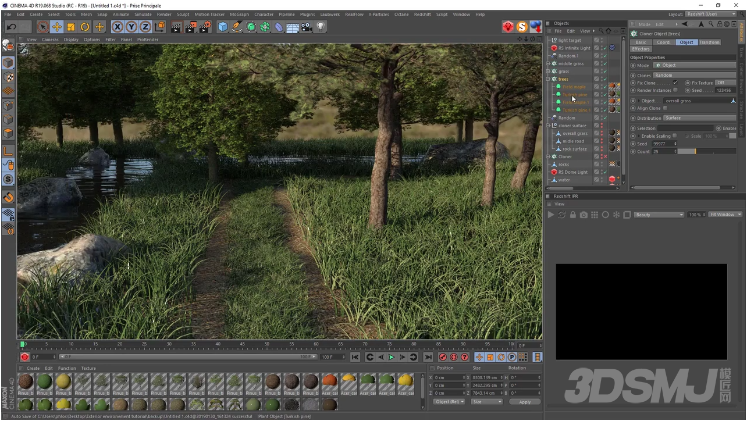Select the Turkish pine object
The image size is (747, 421).
(575, 94)
